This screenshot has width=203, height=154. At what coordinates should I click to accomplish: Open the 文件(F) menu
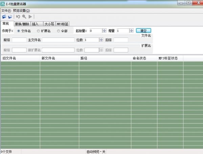click(x=6, y=10)
